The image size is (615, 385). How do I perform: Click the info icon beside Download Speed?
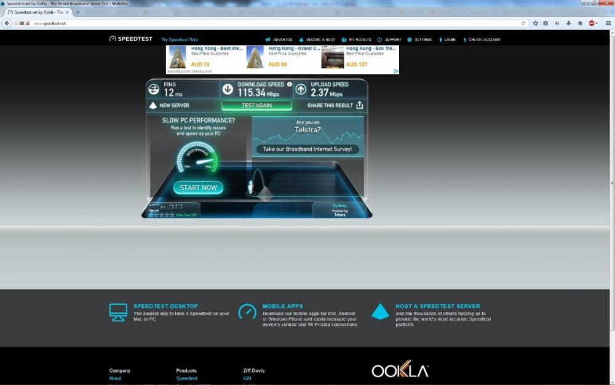click(290, 84)
